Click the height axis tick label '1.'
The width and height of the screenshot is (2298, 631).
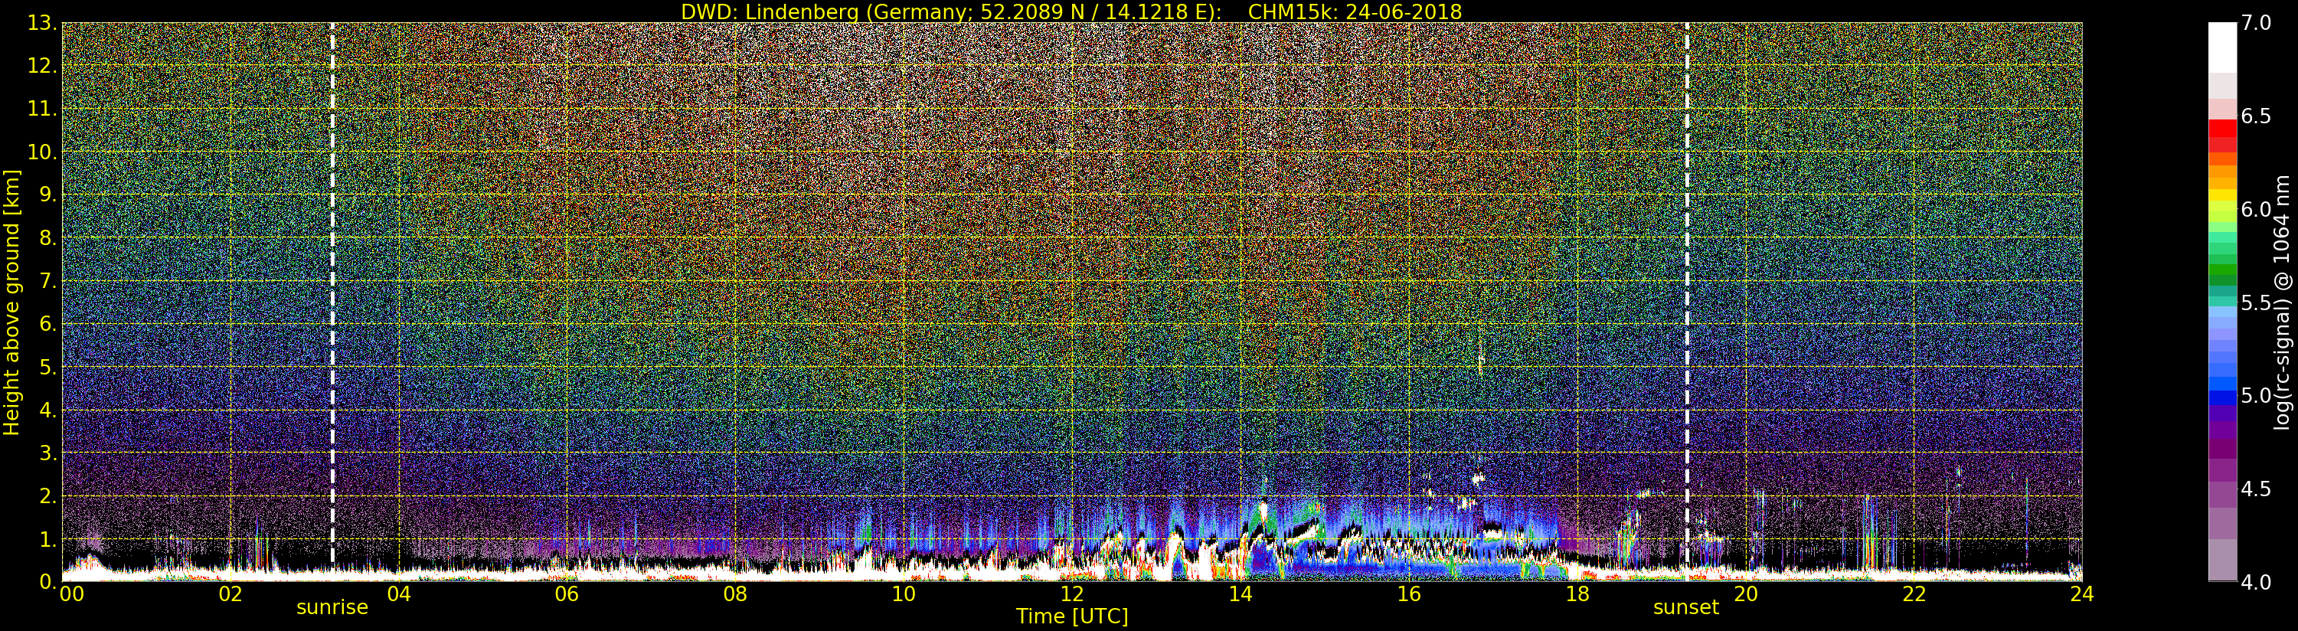coord(47,539)
